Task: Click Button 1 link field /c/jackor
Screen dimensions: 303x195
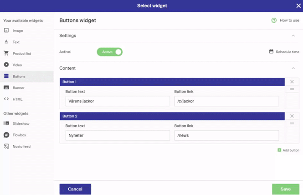Action: [226, 101]
